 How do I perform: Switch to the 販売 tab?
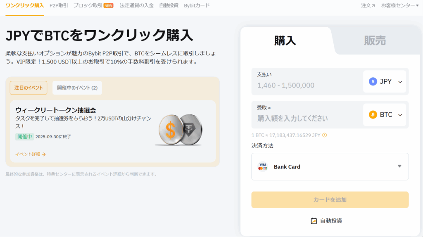(375, 40)
